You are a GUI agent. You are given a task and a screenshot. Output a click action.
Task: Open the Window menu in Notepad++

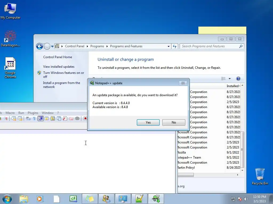[x=47, y=113]
